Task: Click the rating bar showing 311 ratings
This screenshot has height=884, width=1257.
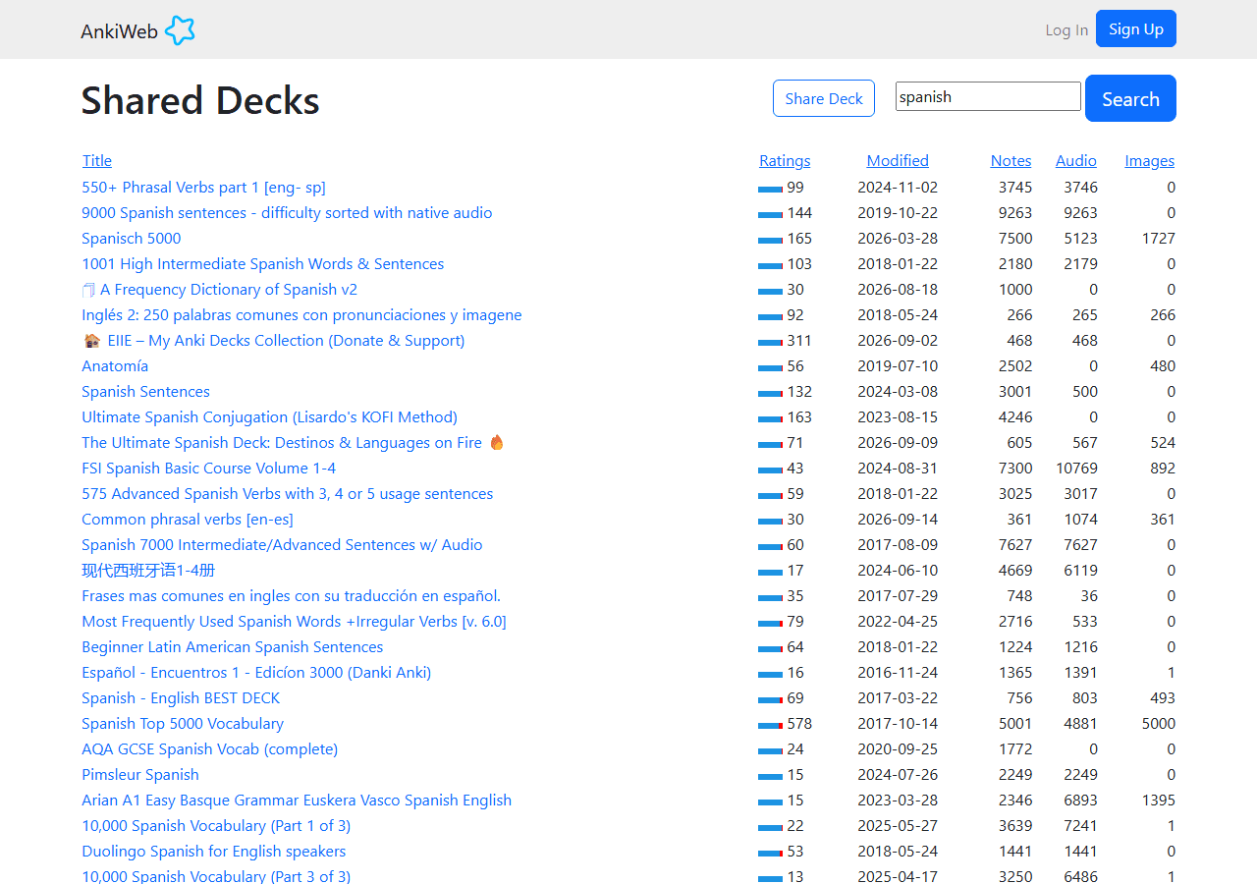Action: tap(770, 342)
